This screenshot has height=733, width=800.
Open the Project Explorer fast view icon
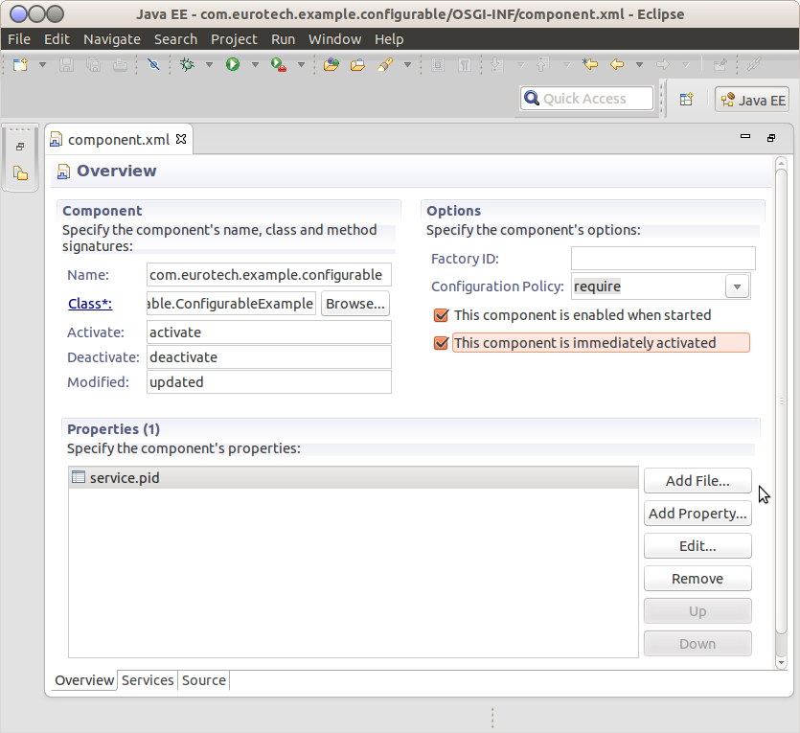coord(20,173)
